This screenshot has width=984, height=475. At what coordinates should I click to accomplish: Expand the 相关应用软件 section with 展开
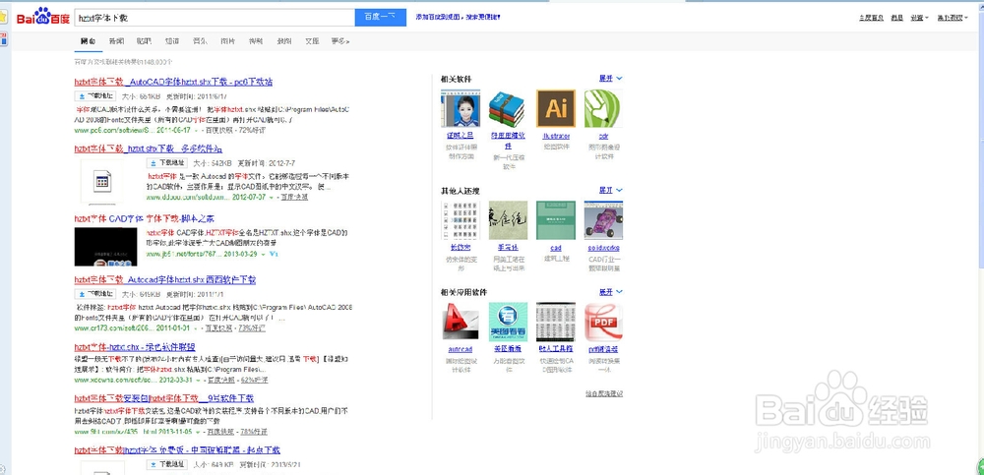[610, 292]
